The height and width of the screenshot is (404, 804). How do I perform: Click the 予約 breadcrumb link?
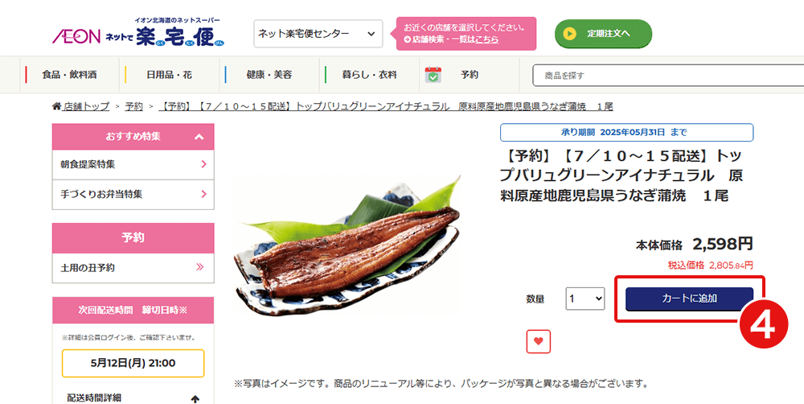(133, 106)
